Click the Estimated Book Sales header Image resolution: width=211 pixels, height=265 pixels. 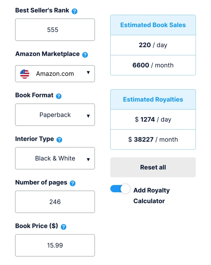click(x=153, y=25)
